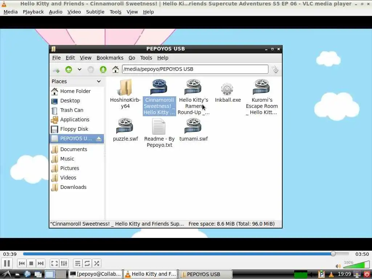Open Bookmarks menu in file manager

point(110,58)
